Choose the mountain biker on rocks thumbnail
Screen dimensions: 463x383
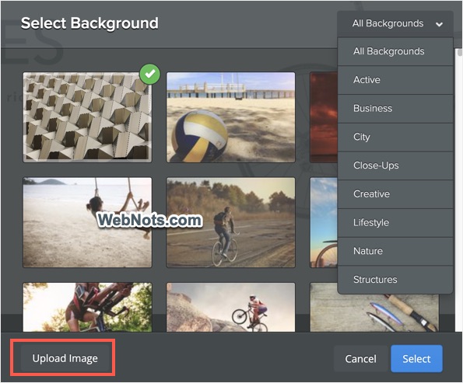[230, 307]
